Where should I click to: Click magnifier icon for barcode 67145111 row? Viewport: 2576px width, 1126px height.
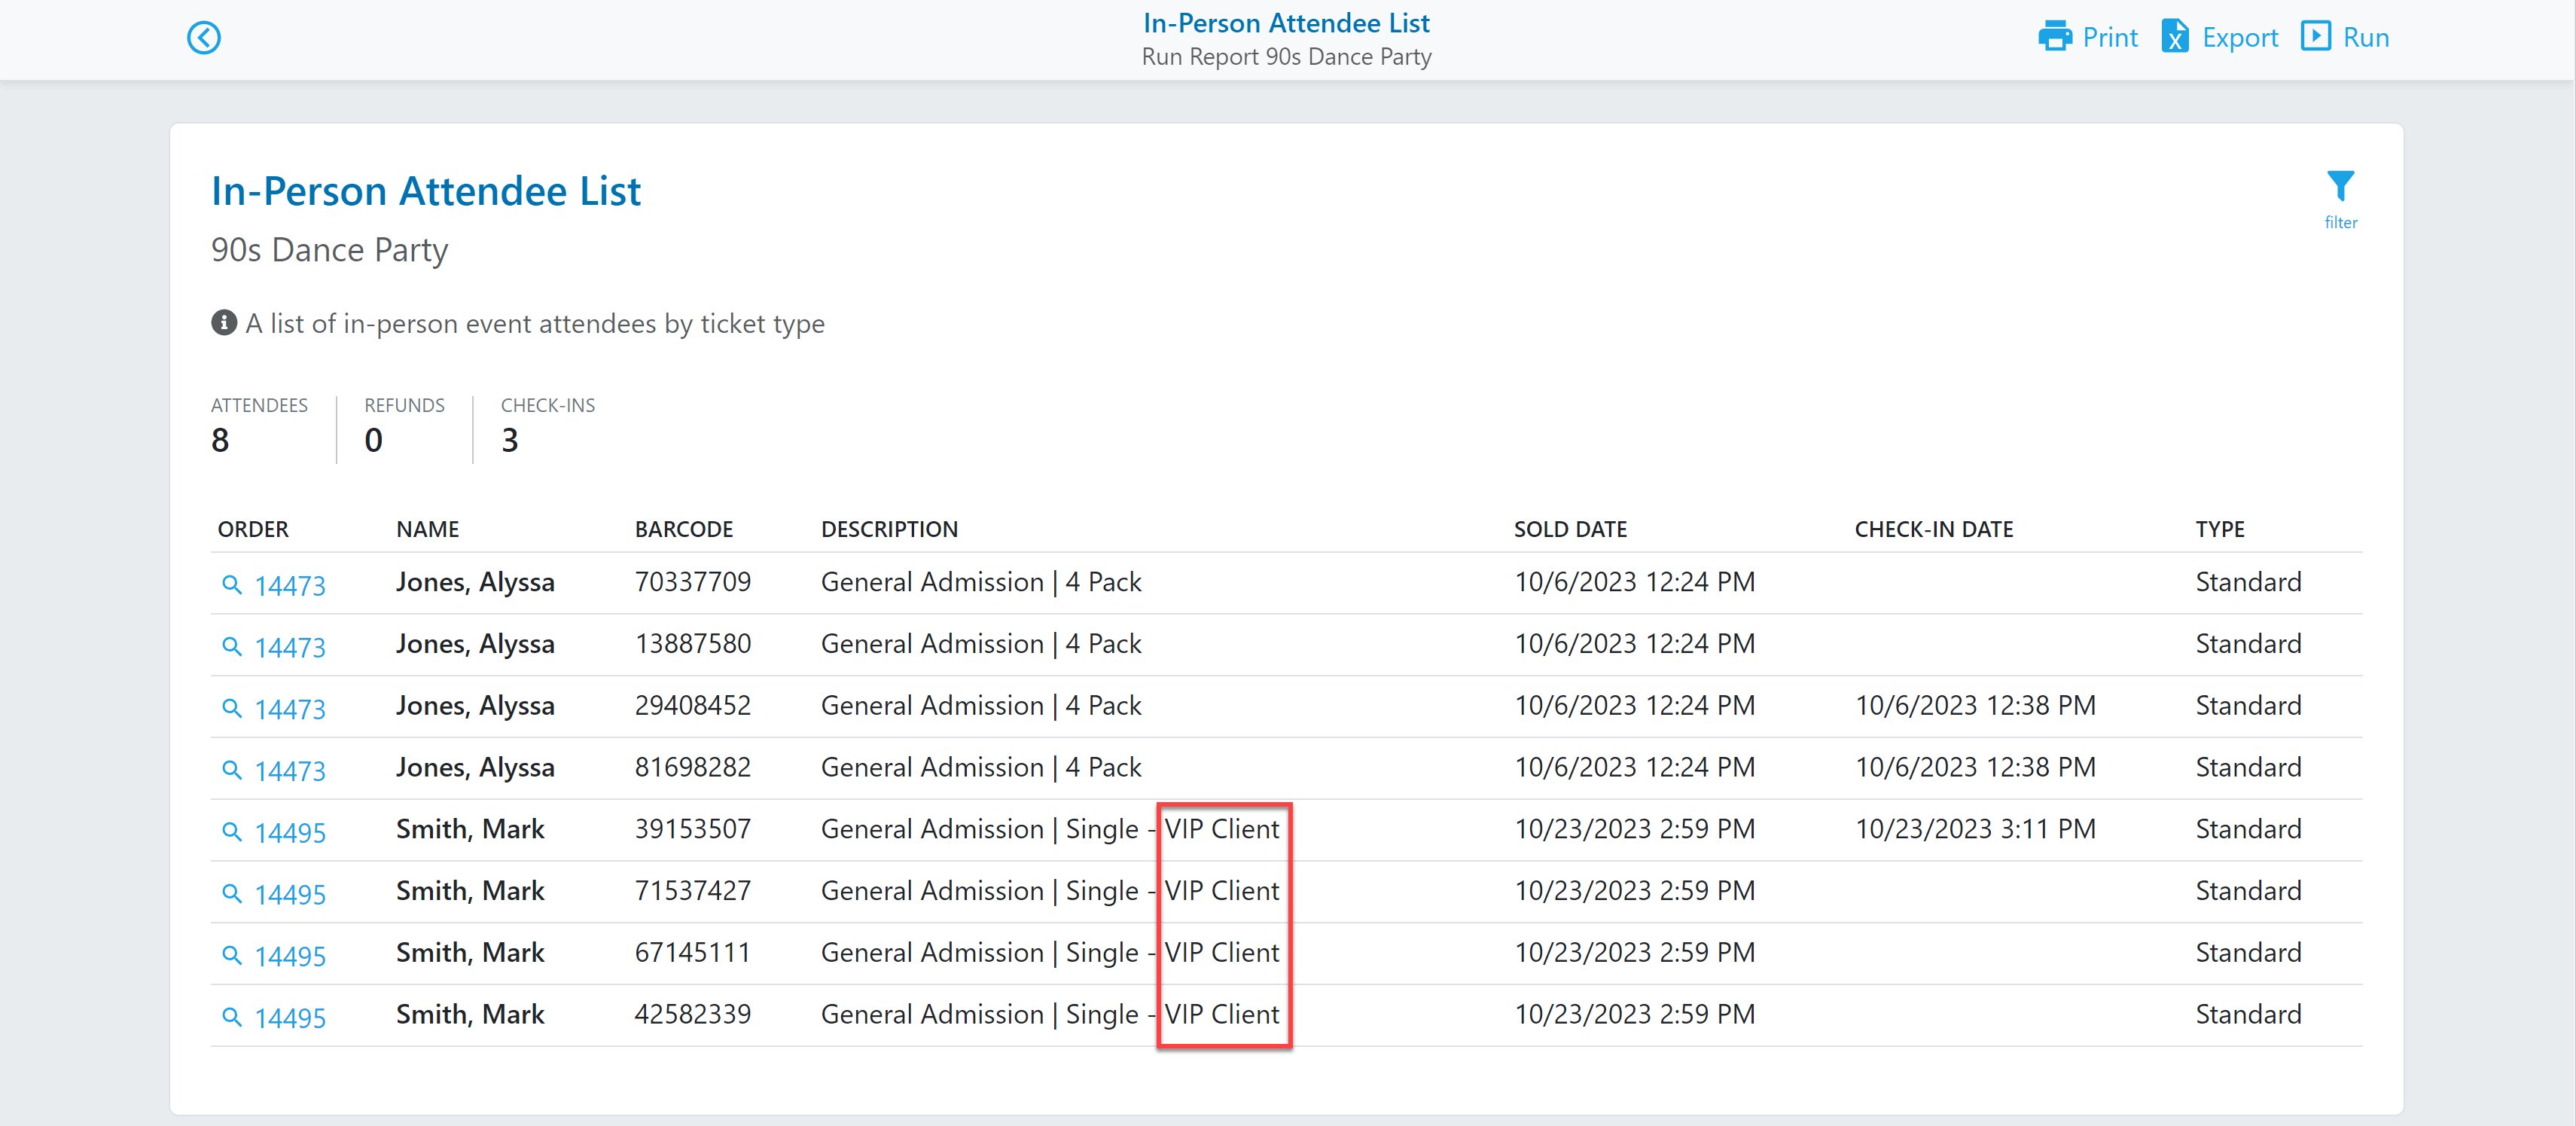(x=231, y=956)
